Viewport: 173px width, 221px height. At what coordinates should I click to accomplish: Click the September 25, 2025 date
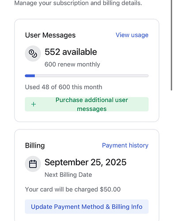coord(86,162)
